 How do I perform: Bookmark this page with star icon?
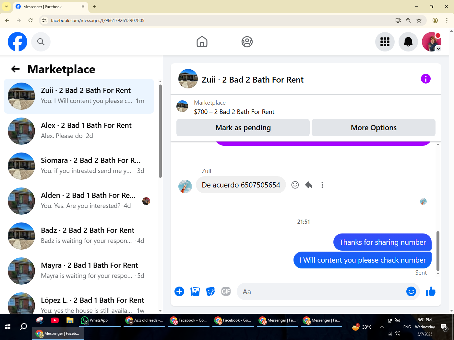[419, 20]
